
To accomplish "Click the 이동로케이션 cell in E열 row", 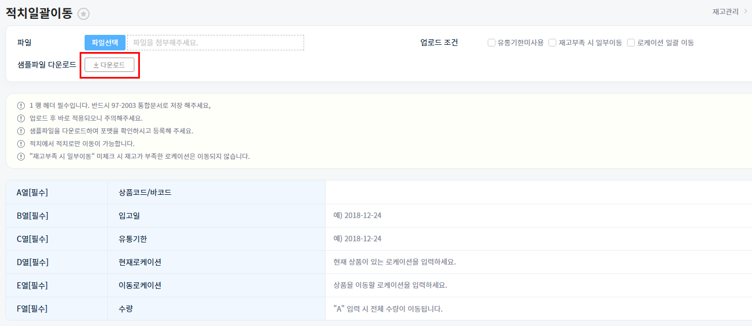I will point(140,285).
